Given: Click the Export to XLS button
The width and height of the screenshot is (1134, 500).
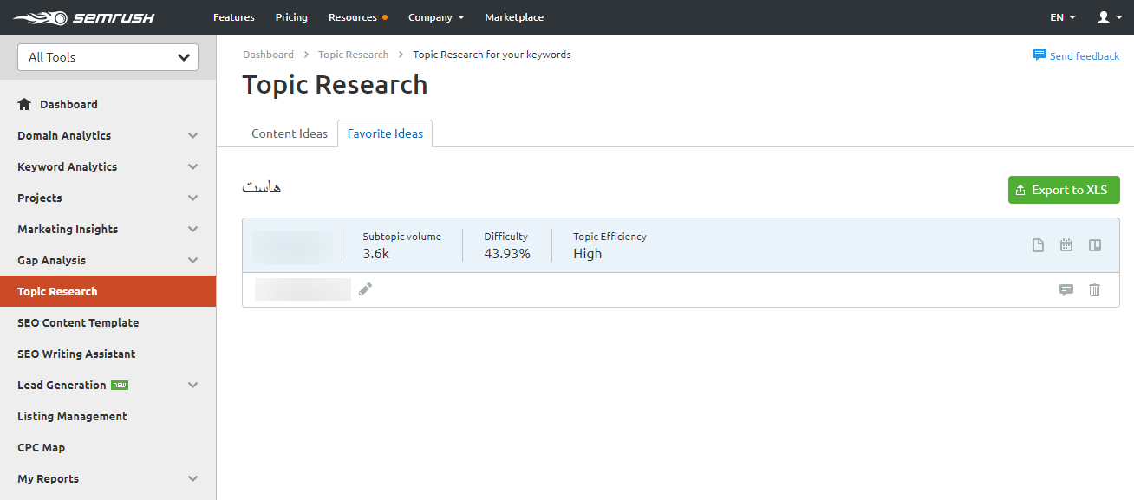Looking at the screenshot, I should coord(1063,190).
